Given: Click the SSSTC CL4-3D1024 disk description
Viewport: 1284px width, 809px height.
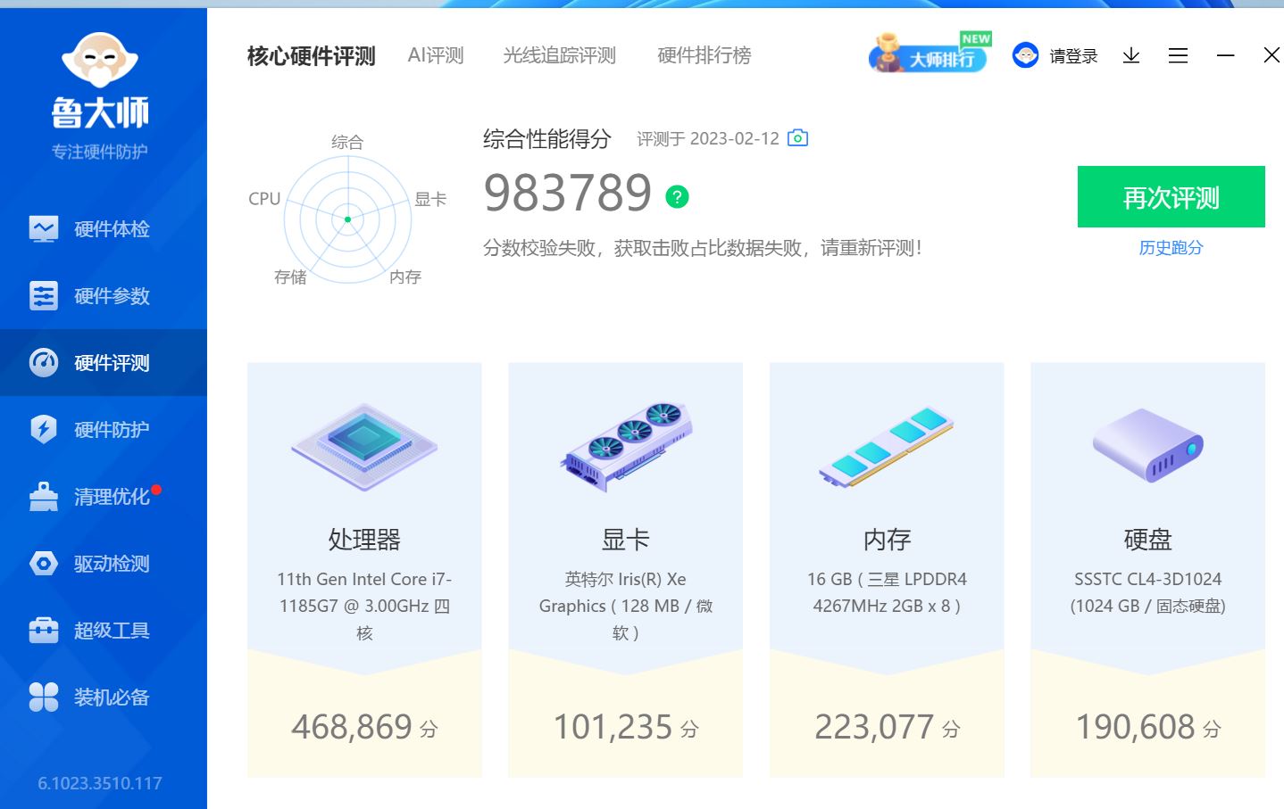Looking at the screenshot, I should [1147, 592].
